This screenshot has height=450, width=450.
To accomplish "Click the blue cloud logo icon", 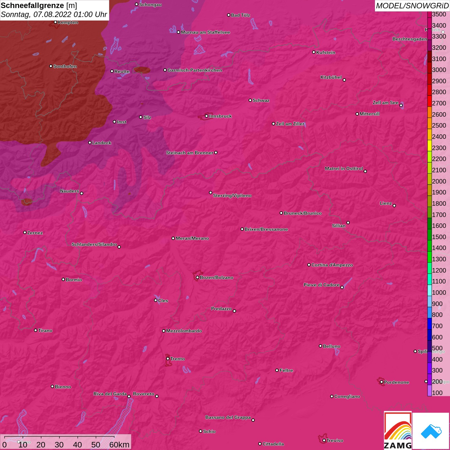I will point(431,431).
